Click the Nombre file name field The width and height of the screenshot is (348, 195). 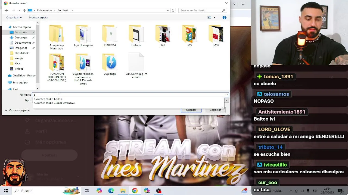pyautogui.click(x=129, y=95)
